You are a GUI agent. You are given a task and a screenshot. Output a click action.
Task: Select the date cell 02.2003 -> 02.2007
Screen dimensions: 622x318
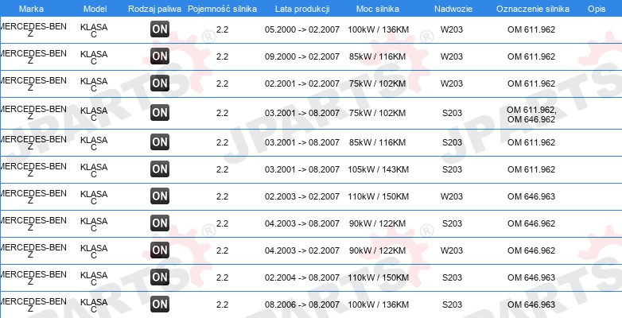tap(302, 196)
